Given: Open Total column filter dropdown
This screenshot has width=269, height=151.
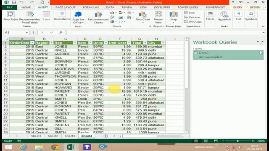Looking at the screenshot, I should tap(145, 43).
